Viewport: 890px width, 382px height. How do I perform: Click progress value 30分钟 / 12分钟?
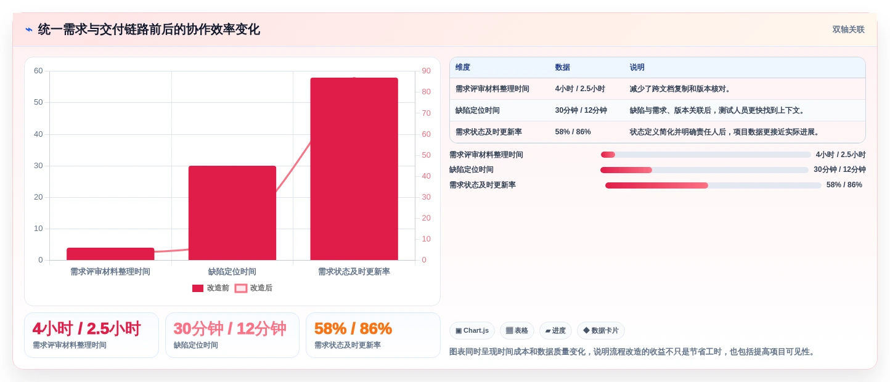coord(839,169)
